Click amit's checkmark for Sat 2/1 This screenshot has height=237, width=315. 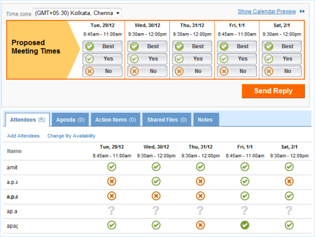tap(289, 167)
